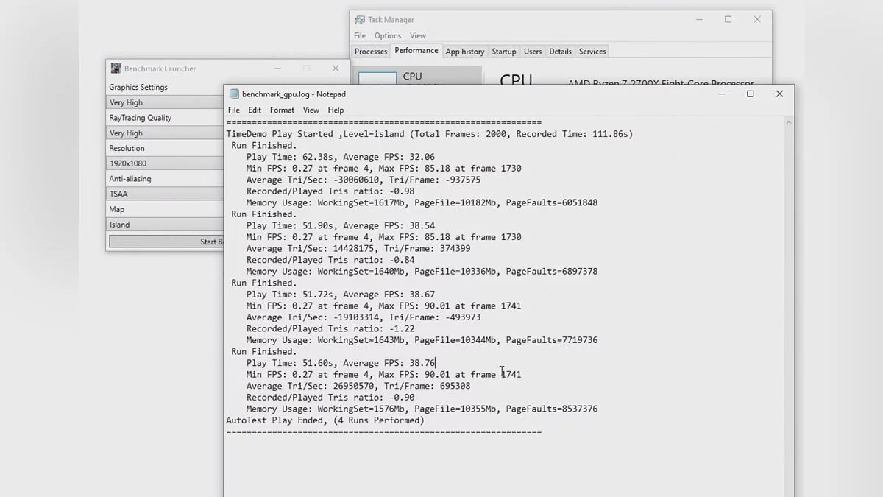Click the Task Manager title bar icon
The image size is (883, 497).
[360, 20]
